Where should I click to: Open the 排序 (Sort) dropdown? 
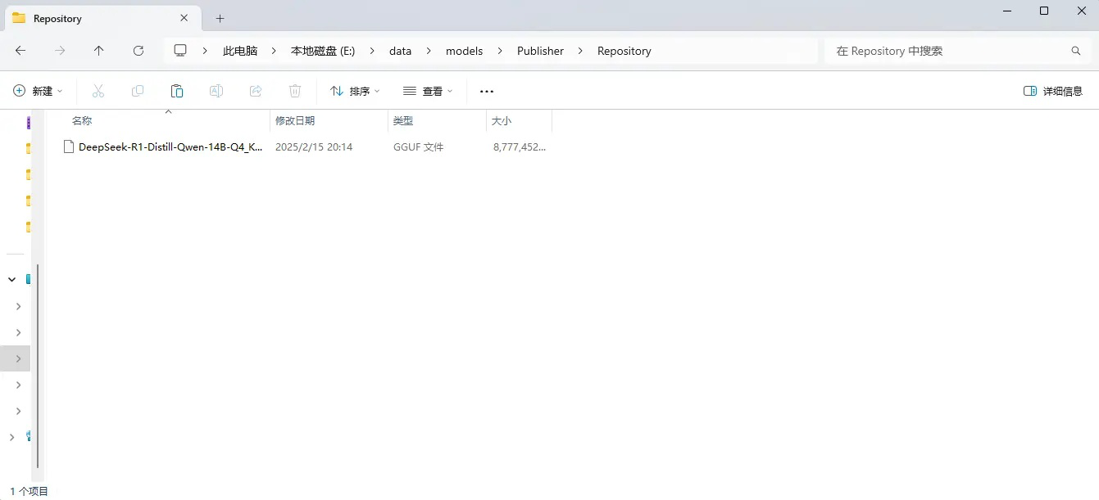[x=355, y=91]
